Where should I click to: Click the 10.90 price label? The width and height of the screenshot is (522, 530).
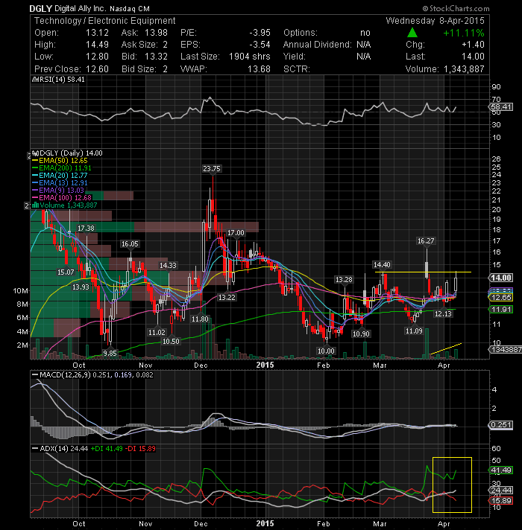(x=361, y=334)
